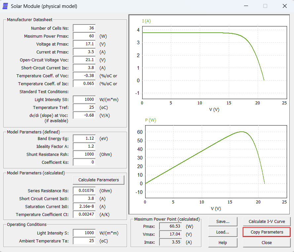Select the Short-Circuit Current Isc field

[x=84, y=68]
